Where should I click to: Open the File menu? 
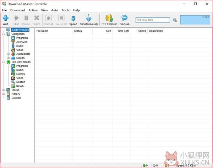[4, 10]
